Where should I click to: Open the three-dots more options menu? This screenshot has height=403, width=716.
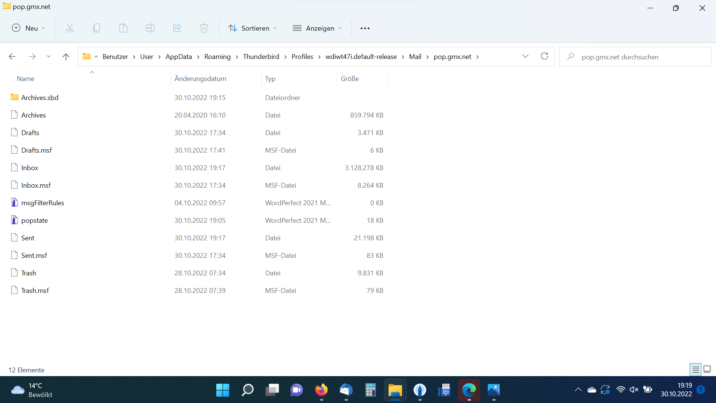(x=365, y=28)
